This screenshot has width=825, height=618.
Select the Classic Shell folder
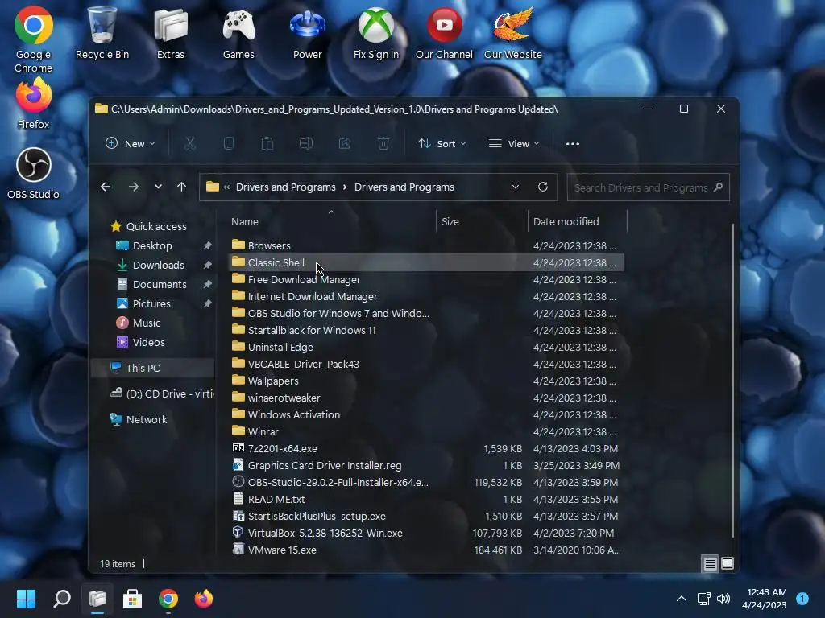427,262
